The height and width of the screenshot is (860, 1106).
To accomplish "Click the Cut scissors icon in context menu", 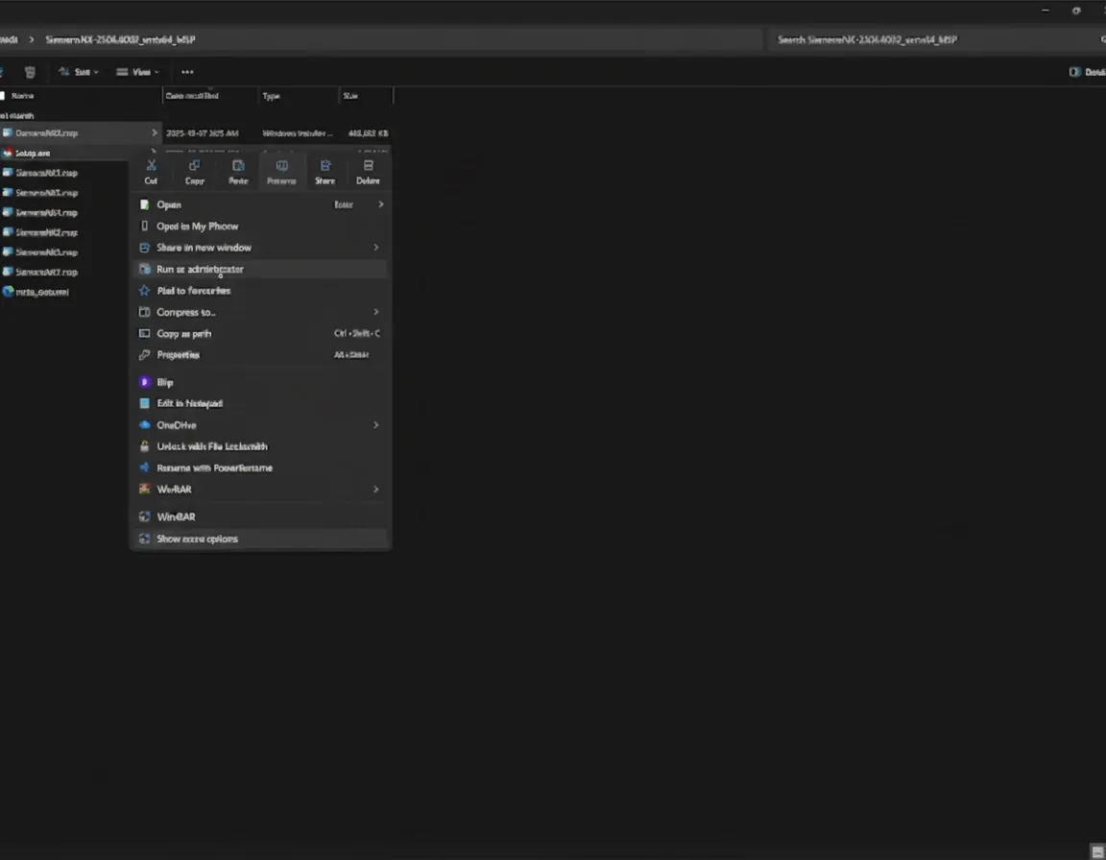I will tap(151, 166).
